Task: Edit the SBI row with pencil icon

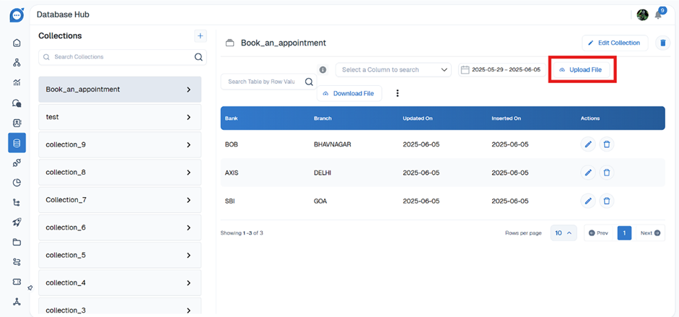Action: click(x=588, y=201)
